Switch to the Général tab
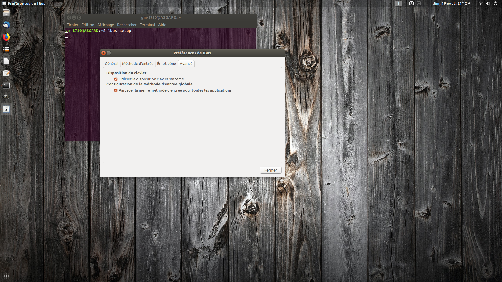Image resolution: width=502 pixels, height=282 pixels. [x=112, y=64]
